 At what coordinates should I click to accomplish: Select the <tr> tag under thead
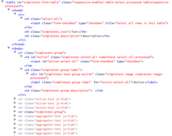point(21,15)
